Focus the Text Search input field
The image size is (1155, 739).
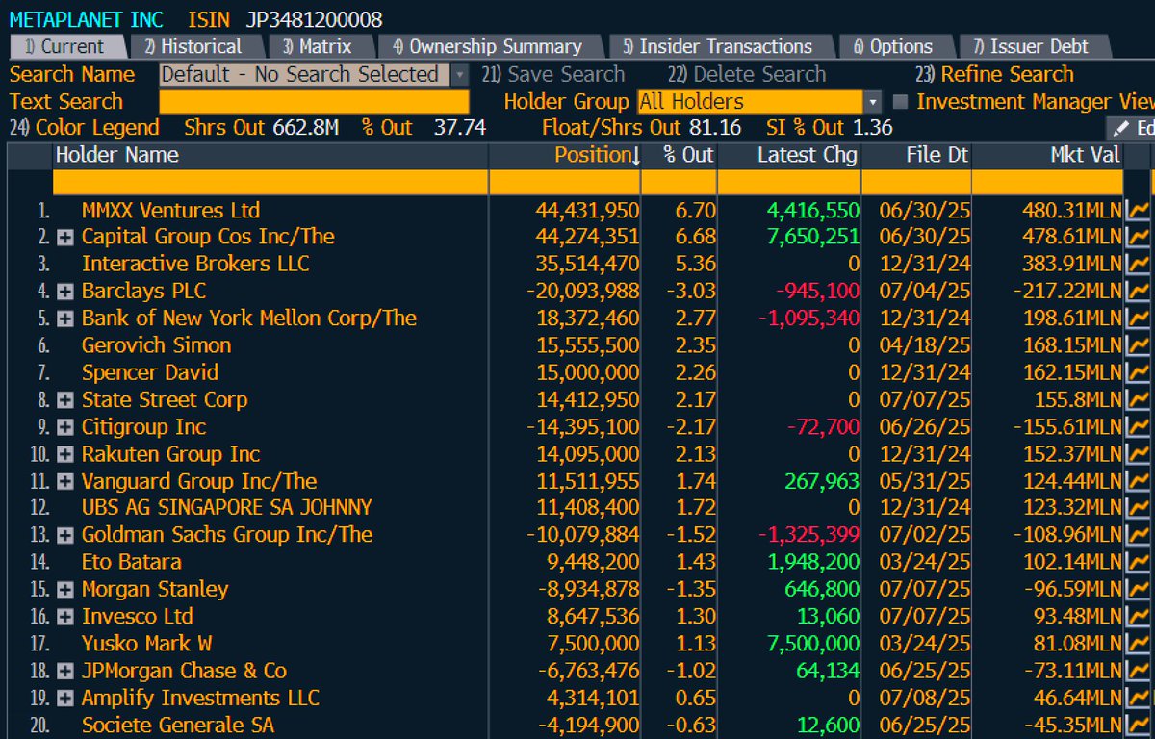point(314,102)
